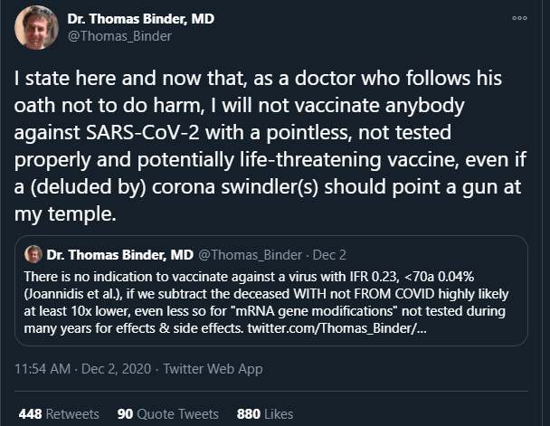This screenshot has height=426, width=550.
Task: View the 90 Quote Tweets list
Action: tap(168, 414)
